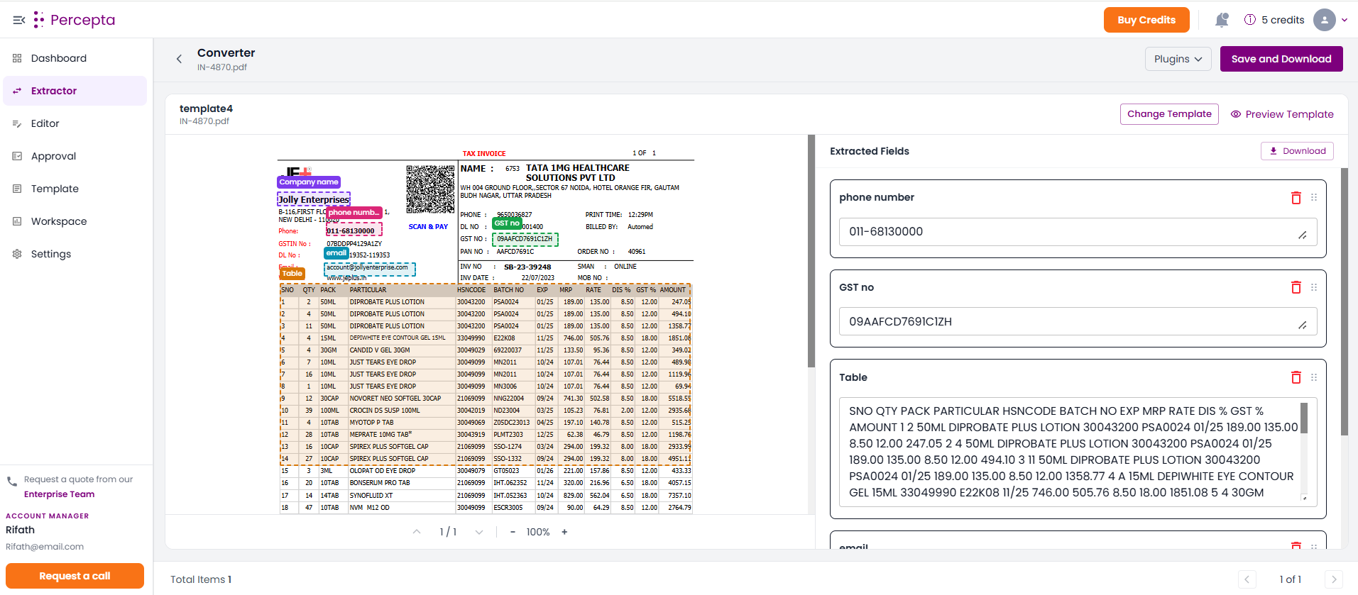Click the Editor sidebar icon
Viewport: 1358px width, 595px height.
[x=17, y=123]
